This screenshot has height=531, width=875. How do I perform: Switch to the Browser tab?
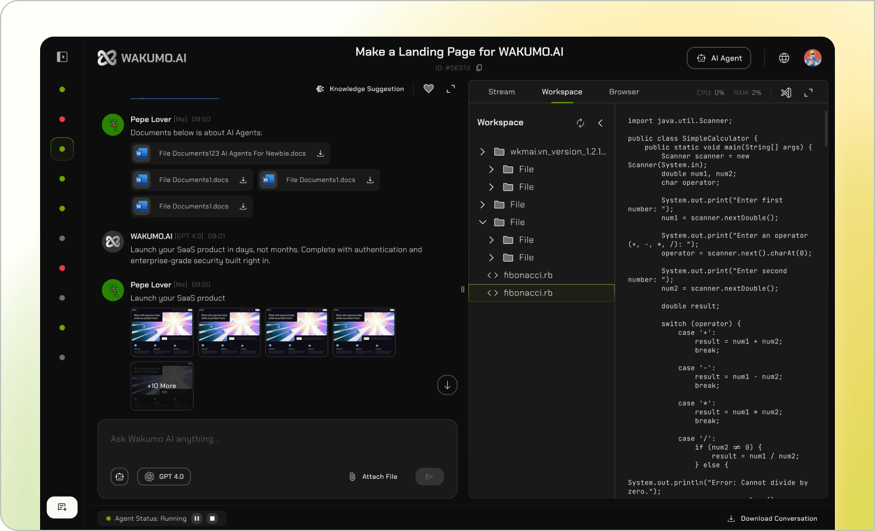tap(624, 92)
